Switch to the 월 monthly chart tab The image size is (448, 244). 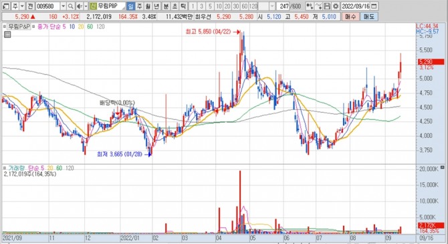coord(148,6)
